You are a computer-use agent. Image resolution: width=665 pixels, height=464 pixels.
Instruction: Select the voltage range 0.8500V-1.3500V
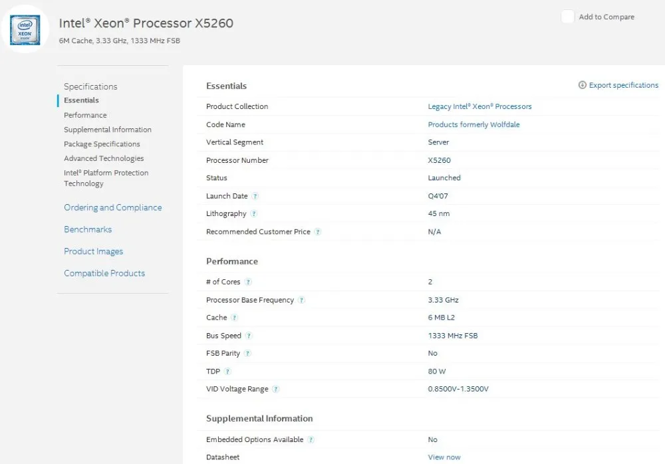pos(458,389)
